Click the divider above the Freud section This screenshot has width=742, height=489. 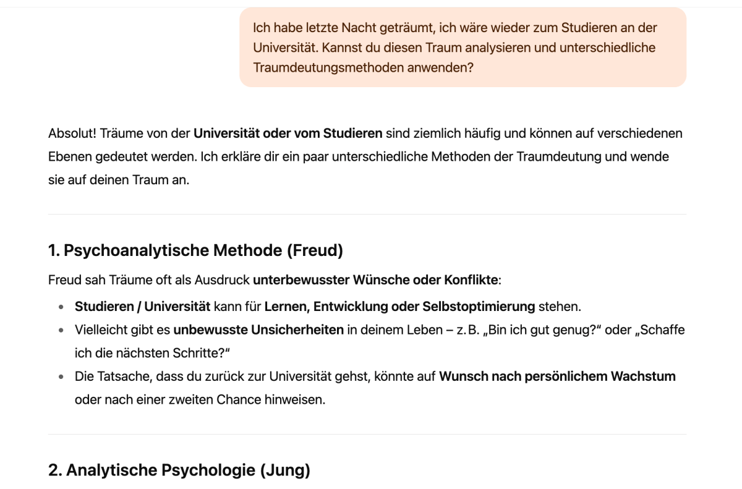pos(367,214)
